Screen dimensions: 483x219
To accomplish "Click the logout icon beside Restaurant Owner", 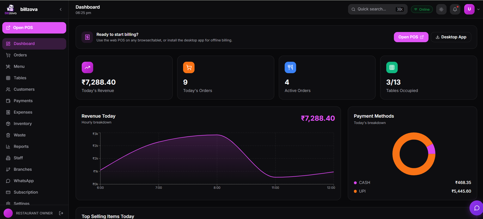I will point(61,213).
